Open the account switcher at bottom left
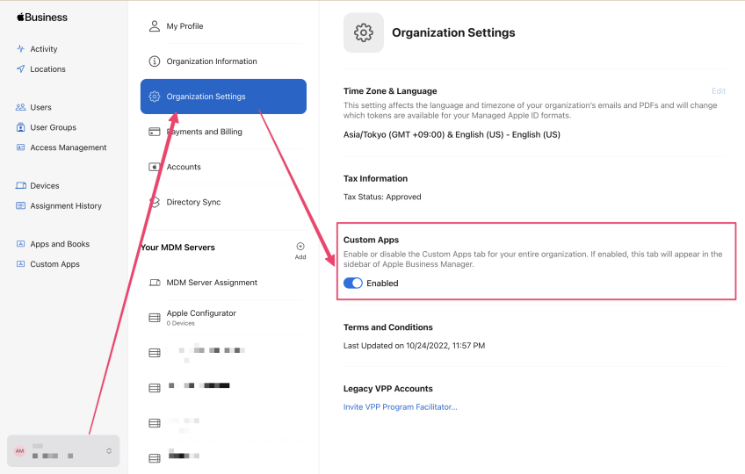Viewport: 745px width, 474px height. (63, 450)
